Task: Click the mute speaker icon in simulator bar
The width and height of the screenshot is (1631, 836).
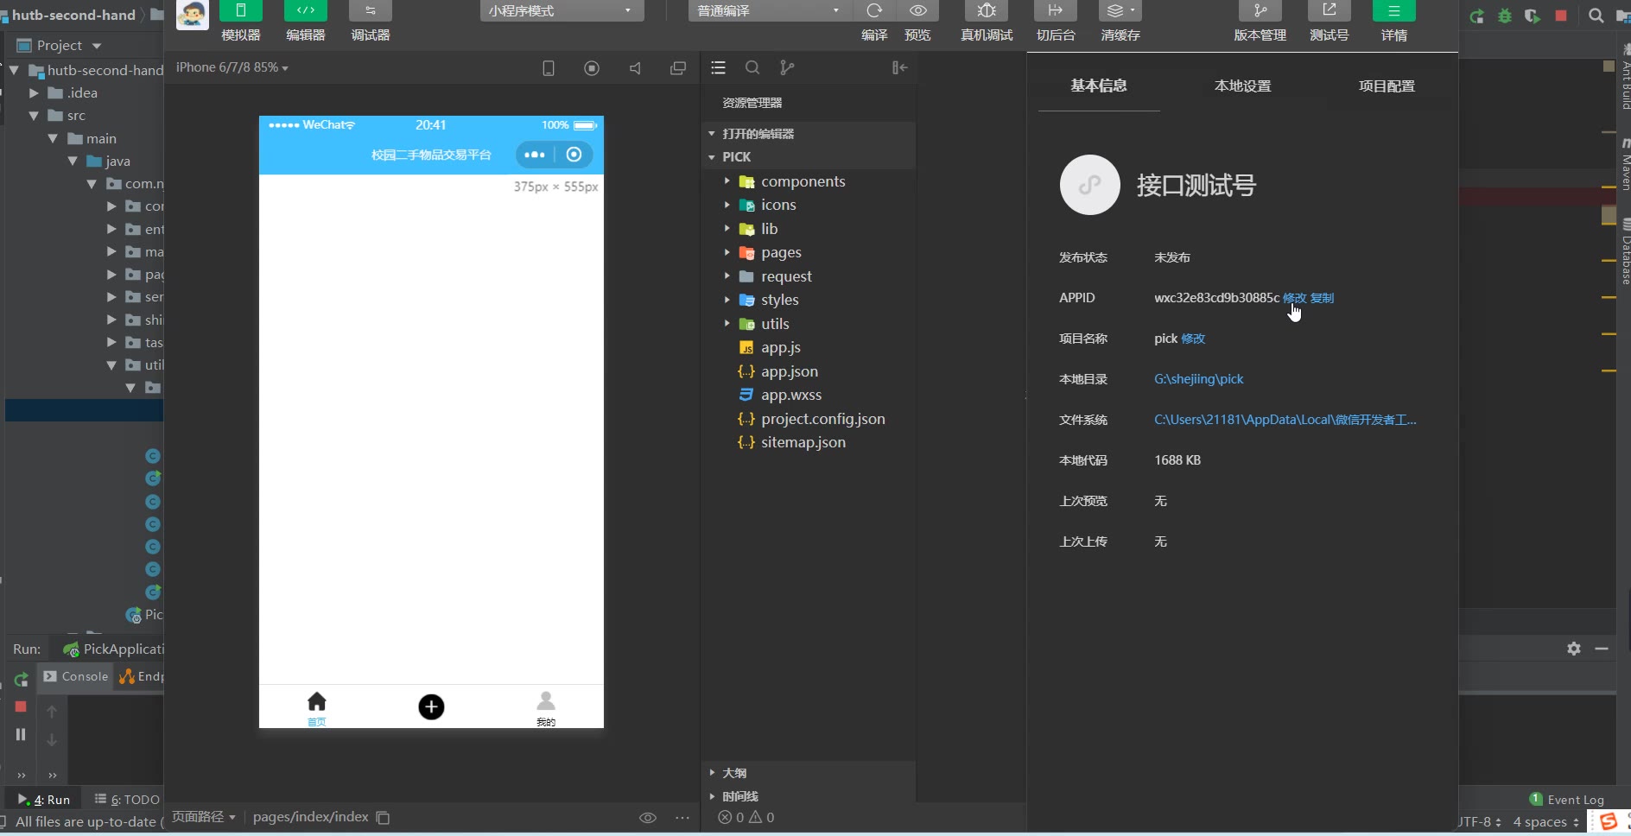Action: coord(635,68)
